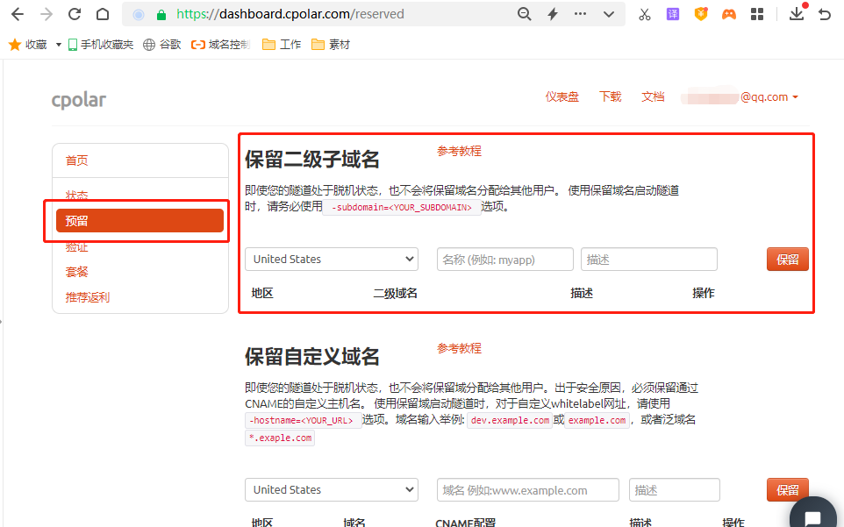
Task: Select 首页 in the sidebar
Action: [76, 160]
